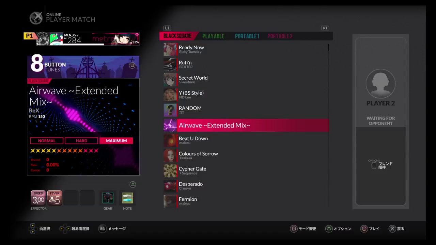Screen dimensions: 436x245
Task: Select the GEAR skin icon
Action: (108, 198)
